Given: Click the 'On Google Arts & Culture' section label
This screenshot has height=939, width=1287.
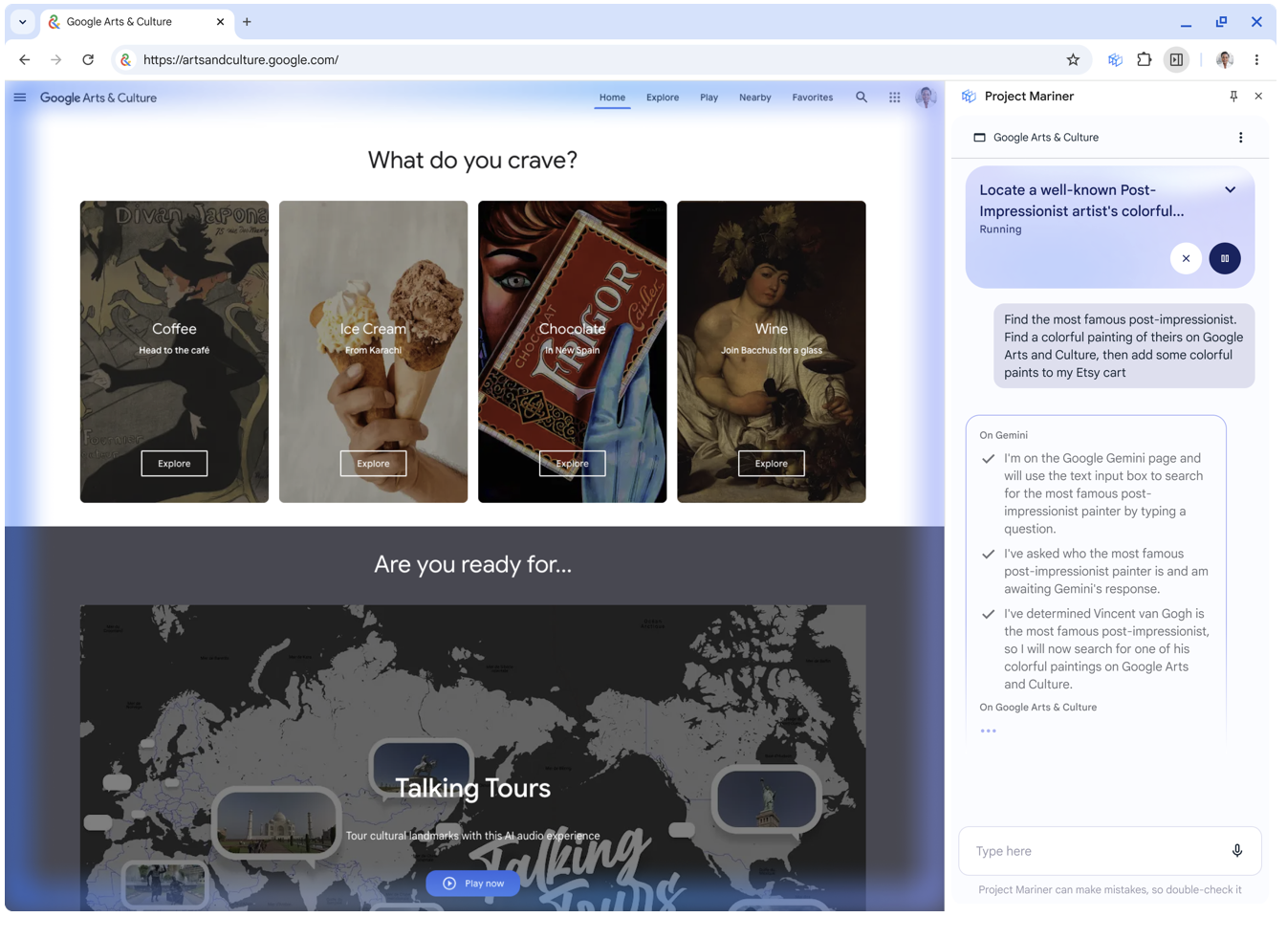Looking at the screenshot, I should (1037, 708).
